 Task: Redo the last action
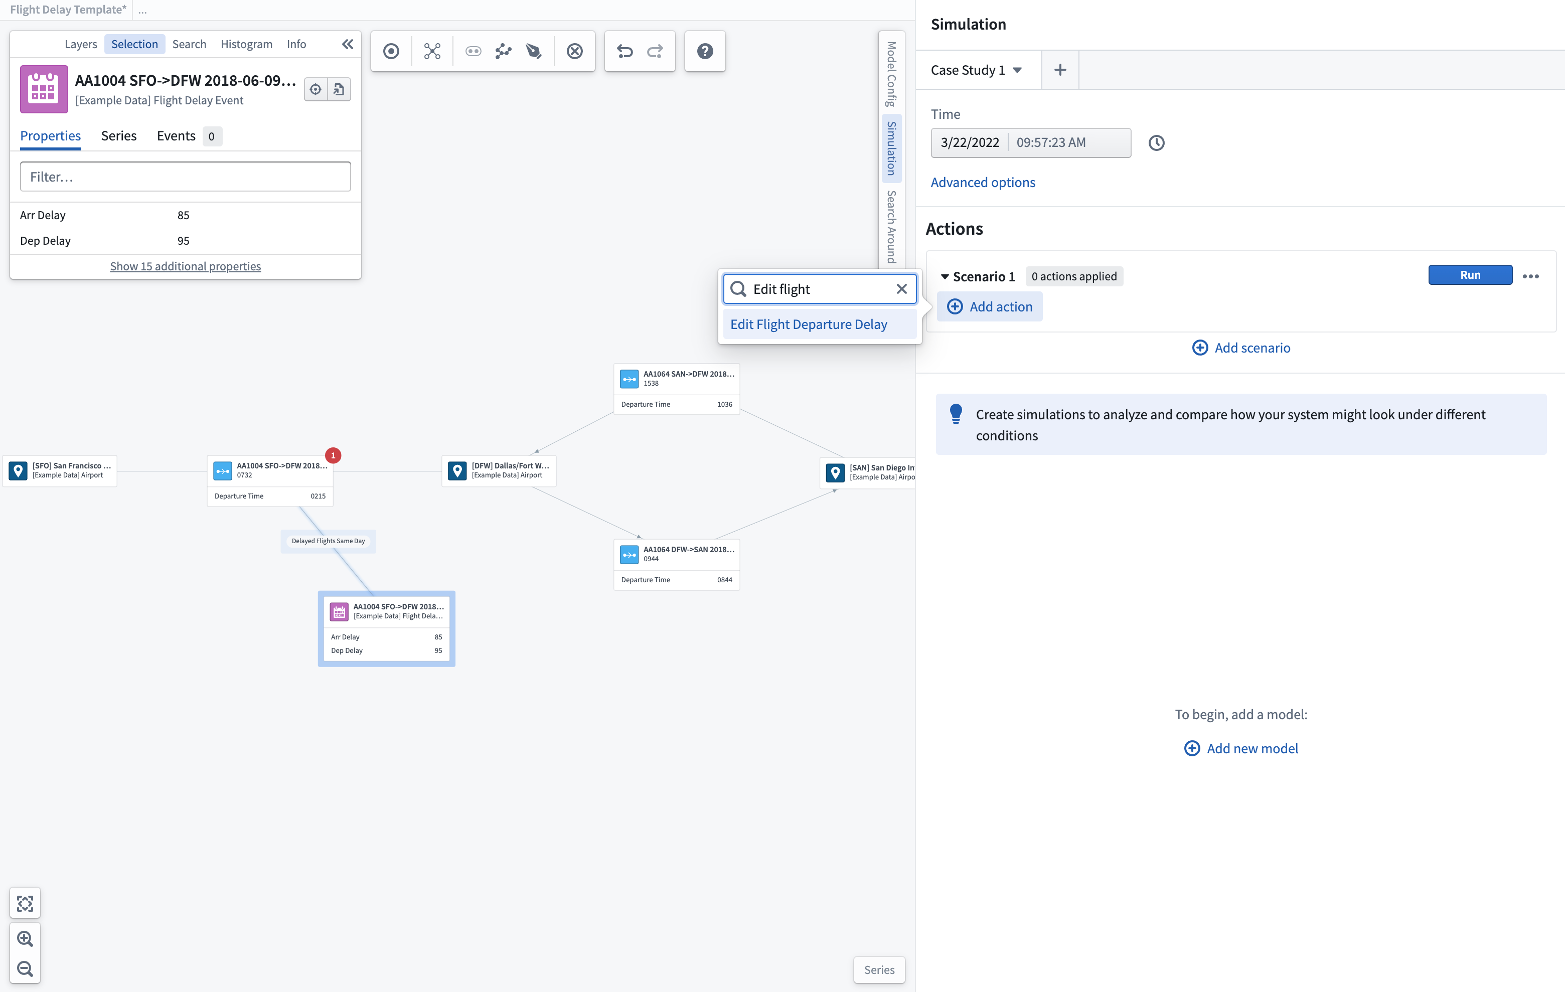click(655, 51)
